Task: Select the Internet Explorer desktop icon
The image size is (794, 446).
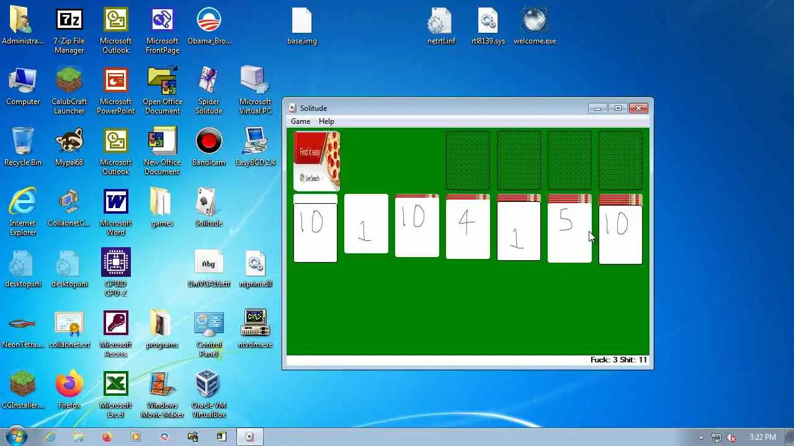Action: 23,212
